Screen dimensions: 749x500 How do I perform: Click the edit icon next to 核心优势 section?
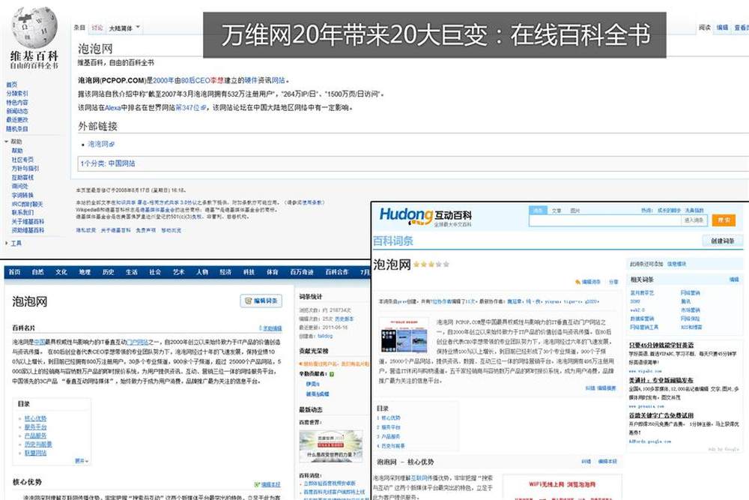point(256,484)
